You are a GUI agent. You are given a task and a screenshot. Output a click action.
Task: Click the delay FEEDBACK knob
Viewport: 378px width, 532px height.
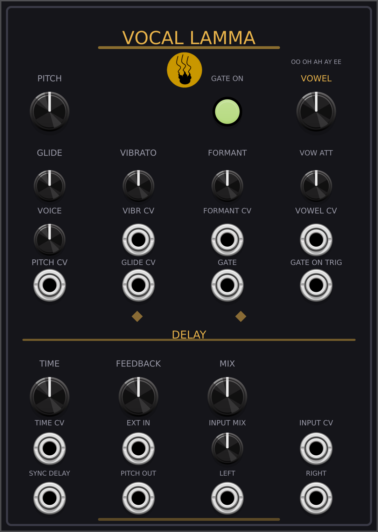coord(139,397)
